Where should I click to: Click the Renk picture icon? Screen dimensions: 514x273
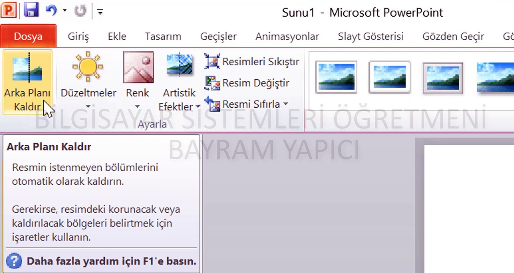[x=138, y=67]
